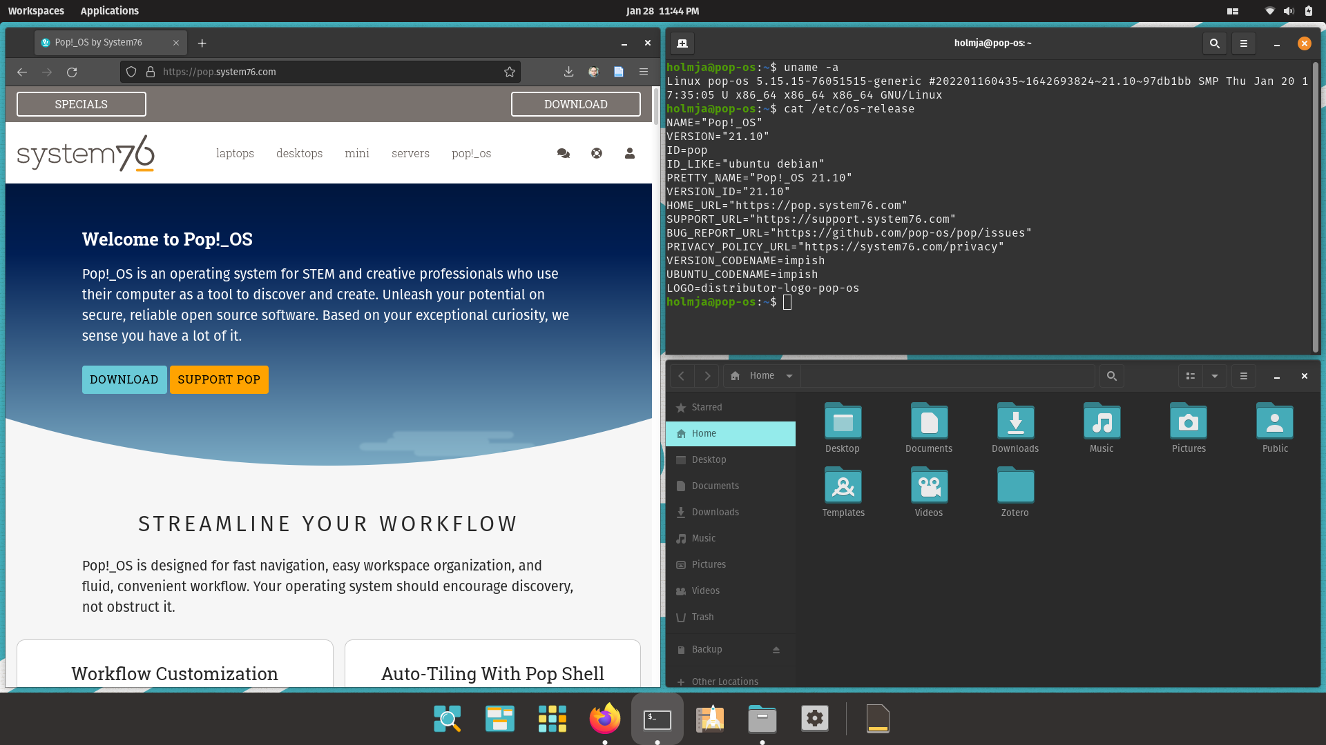View site security padlock info
Image resolution: width=1326 pixels, height=745 pixels.
point(151,72)
